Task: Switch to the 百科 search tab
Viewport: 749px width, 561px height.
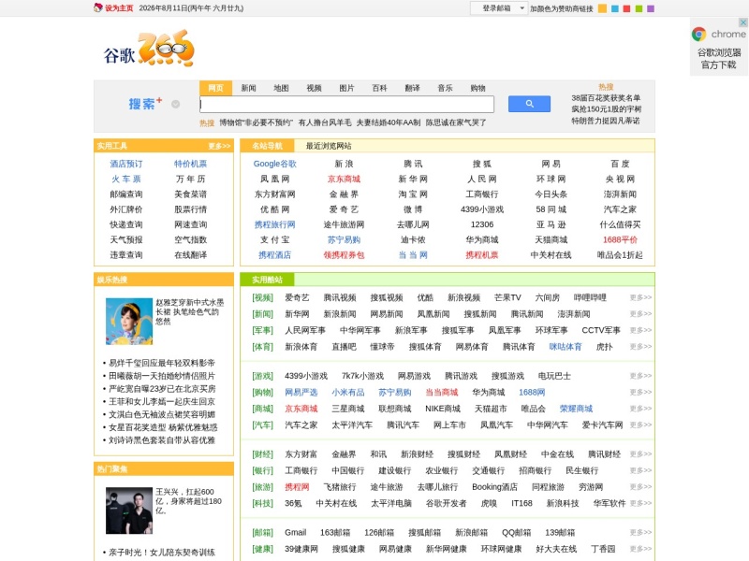Action: [x=379, y=88]
